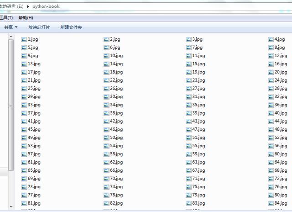Expand the breadcrumb arrow before python-book

[28, 6]
